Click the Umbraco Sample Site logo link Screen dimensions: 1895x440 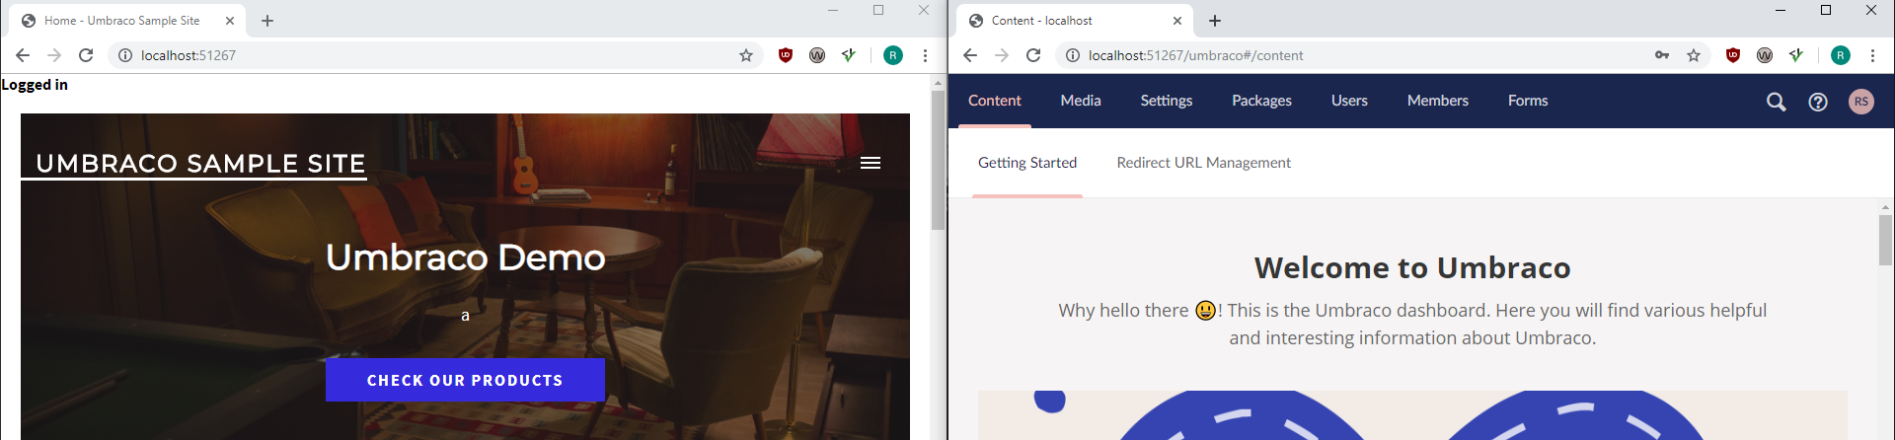[x=200, y=164]
